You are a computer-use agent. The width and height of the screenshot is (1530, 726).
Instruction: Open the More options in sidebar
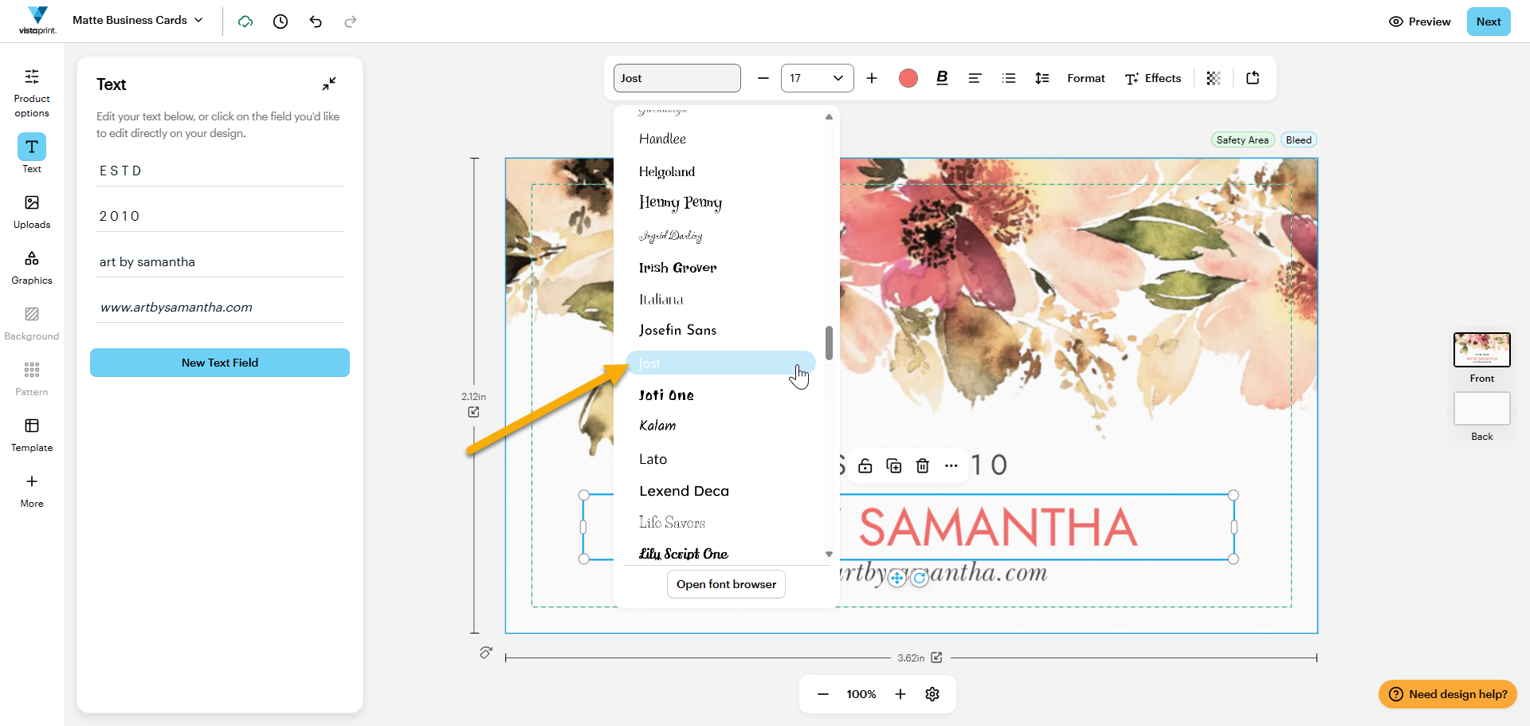point(32,491)
